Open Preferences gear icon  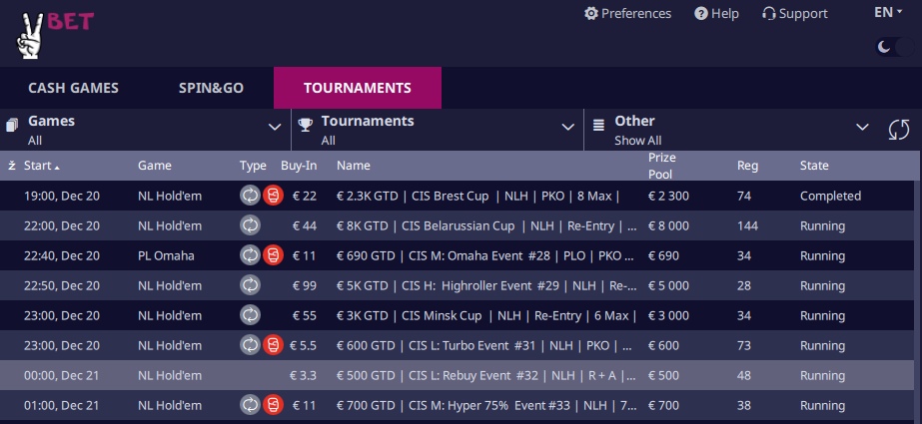[591, 14]
